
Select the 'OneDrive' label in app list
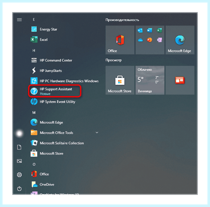pos(47,184)
